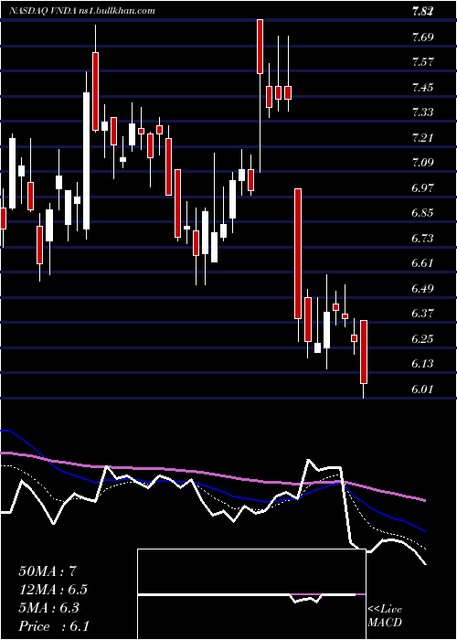This screenshot has width=457, height=640.
Task: Select the 6.37 price axis label
Action: pos(422,314)
